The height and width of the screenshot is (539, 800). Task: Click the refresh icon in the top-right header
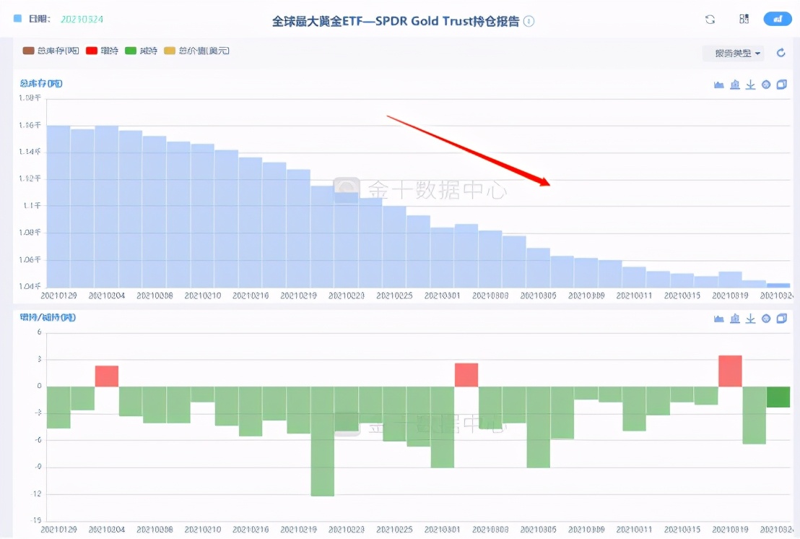coord(709,19)
